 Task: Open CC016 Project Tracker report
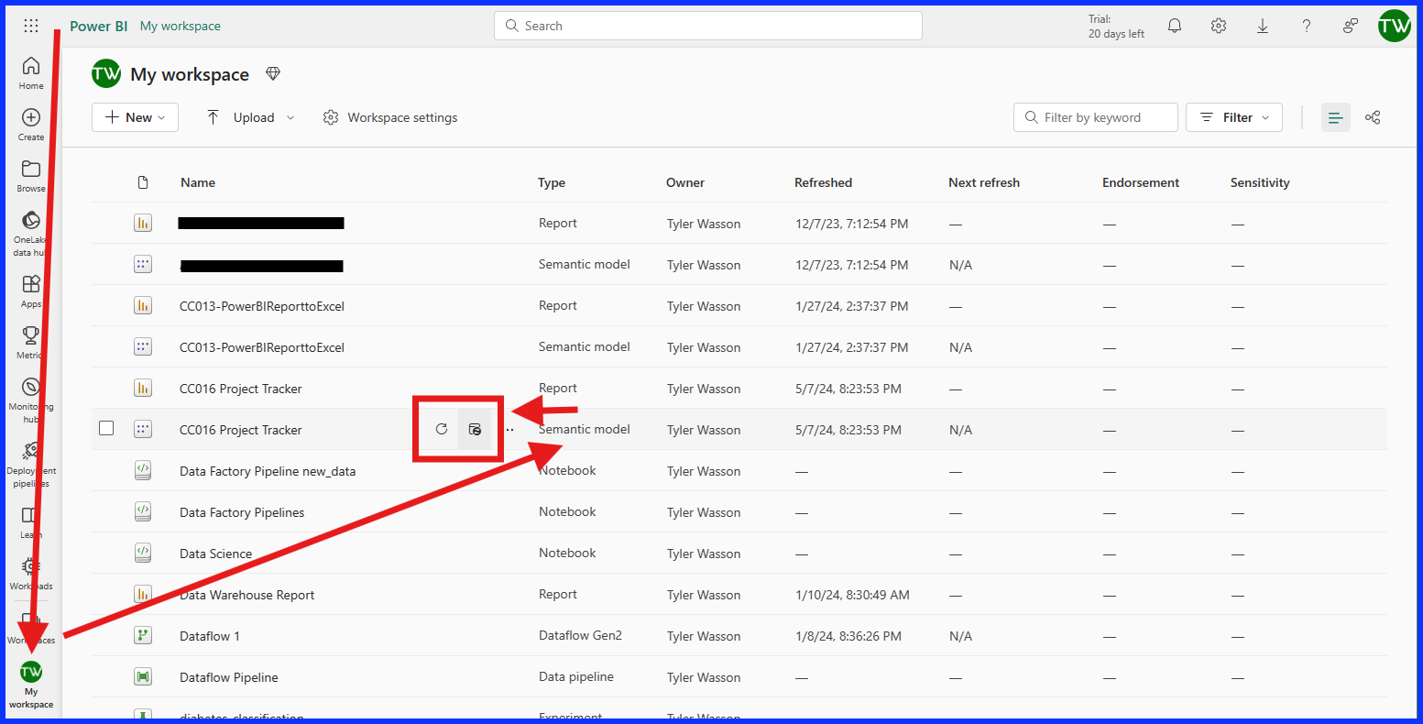pos(241,389)
